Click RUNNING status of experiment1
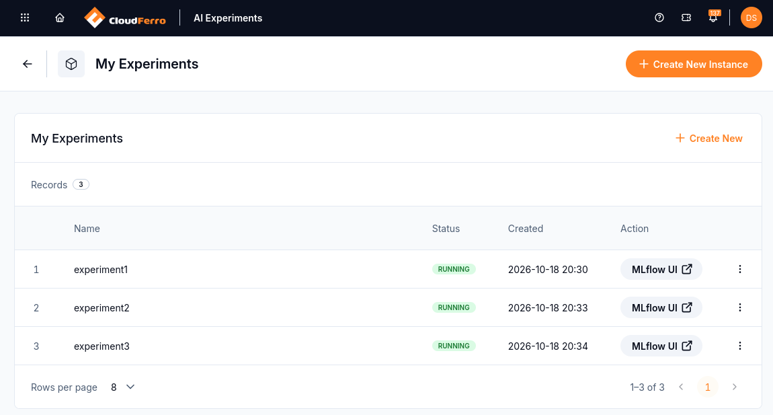The width and height of the screenshot is (773, 415). click(454, 269)
